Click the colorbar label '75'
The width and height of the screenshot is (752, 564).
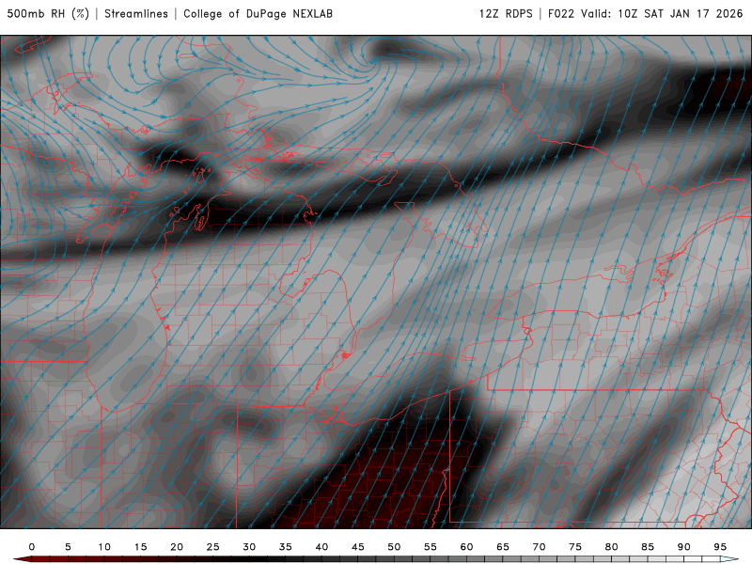(575, 547)
